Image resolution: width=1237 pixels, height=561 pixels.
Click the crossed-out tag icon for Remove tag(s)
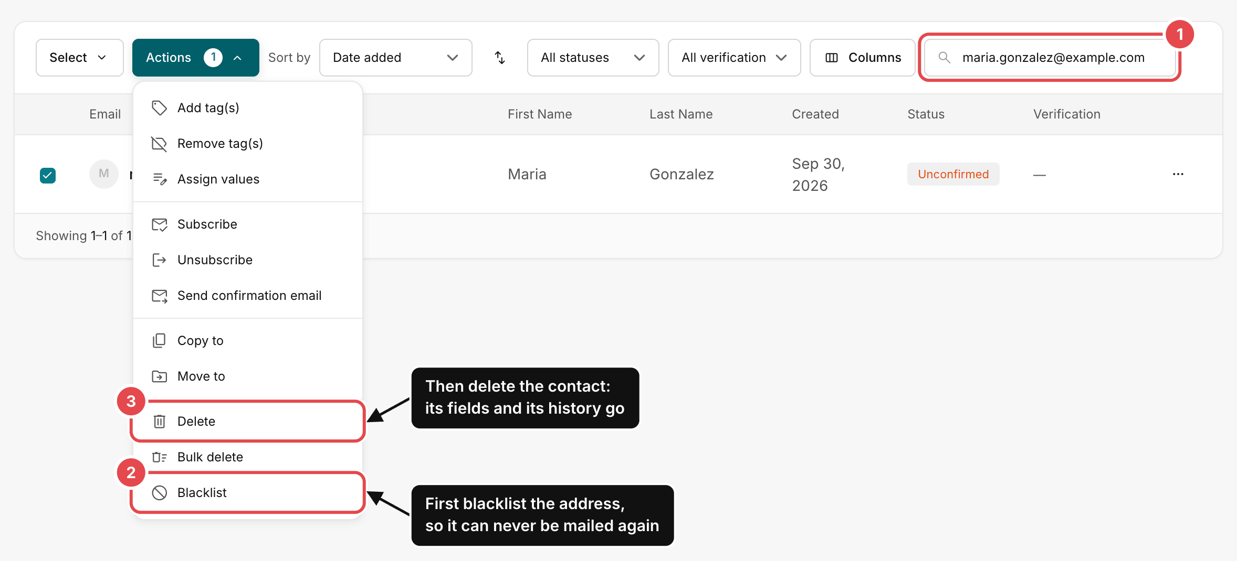pos(159,144)
